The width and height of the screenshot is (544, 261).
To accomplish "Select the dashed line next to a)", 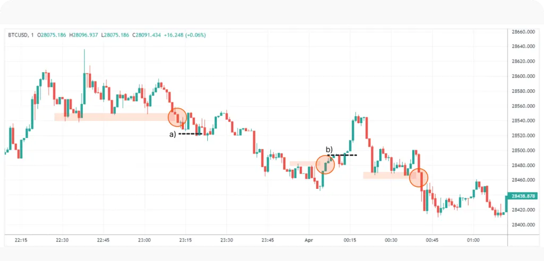I will (190, 134).
